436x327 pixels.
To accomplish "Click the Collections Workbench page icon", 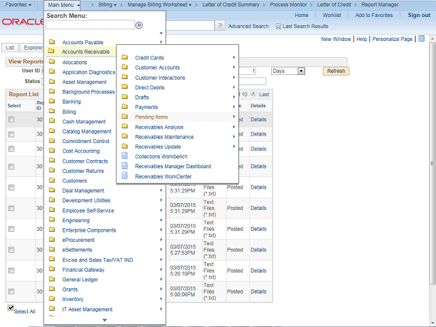I will coord(124,157).
